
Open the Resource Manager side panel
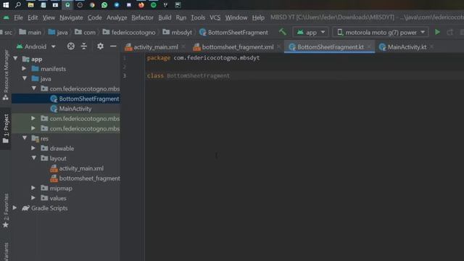click(x=6, y=75)
